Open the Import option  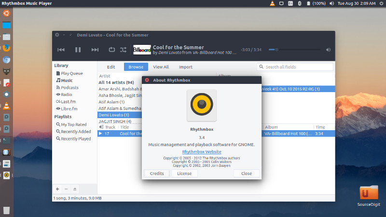pos(186,67)
